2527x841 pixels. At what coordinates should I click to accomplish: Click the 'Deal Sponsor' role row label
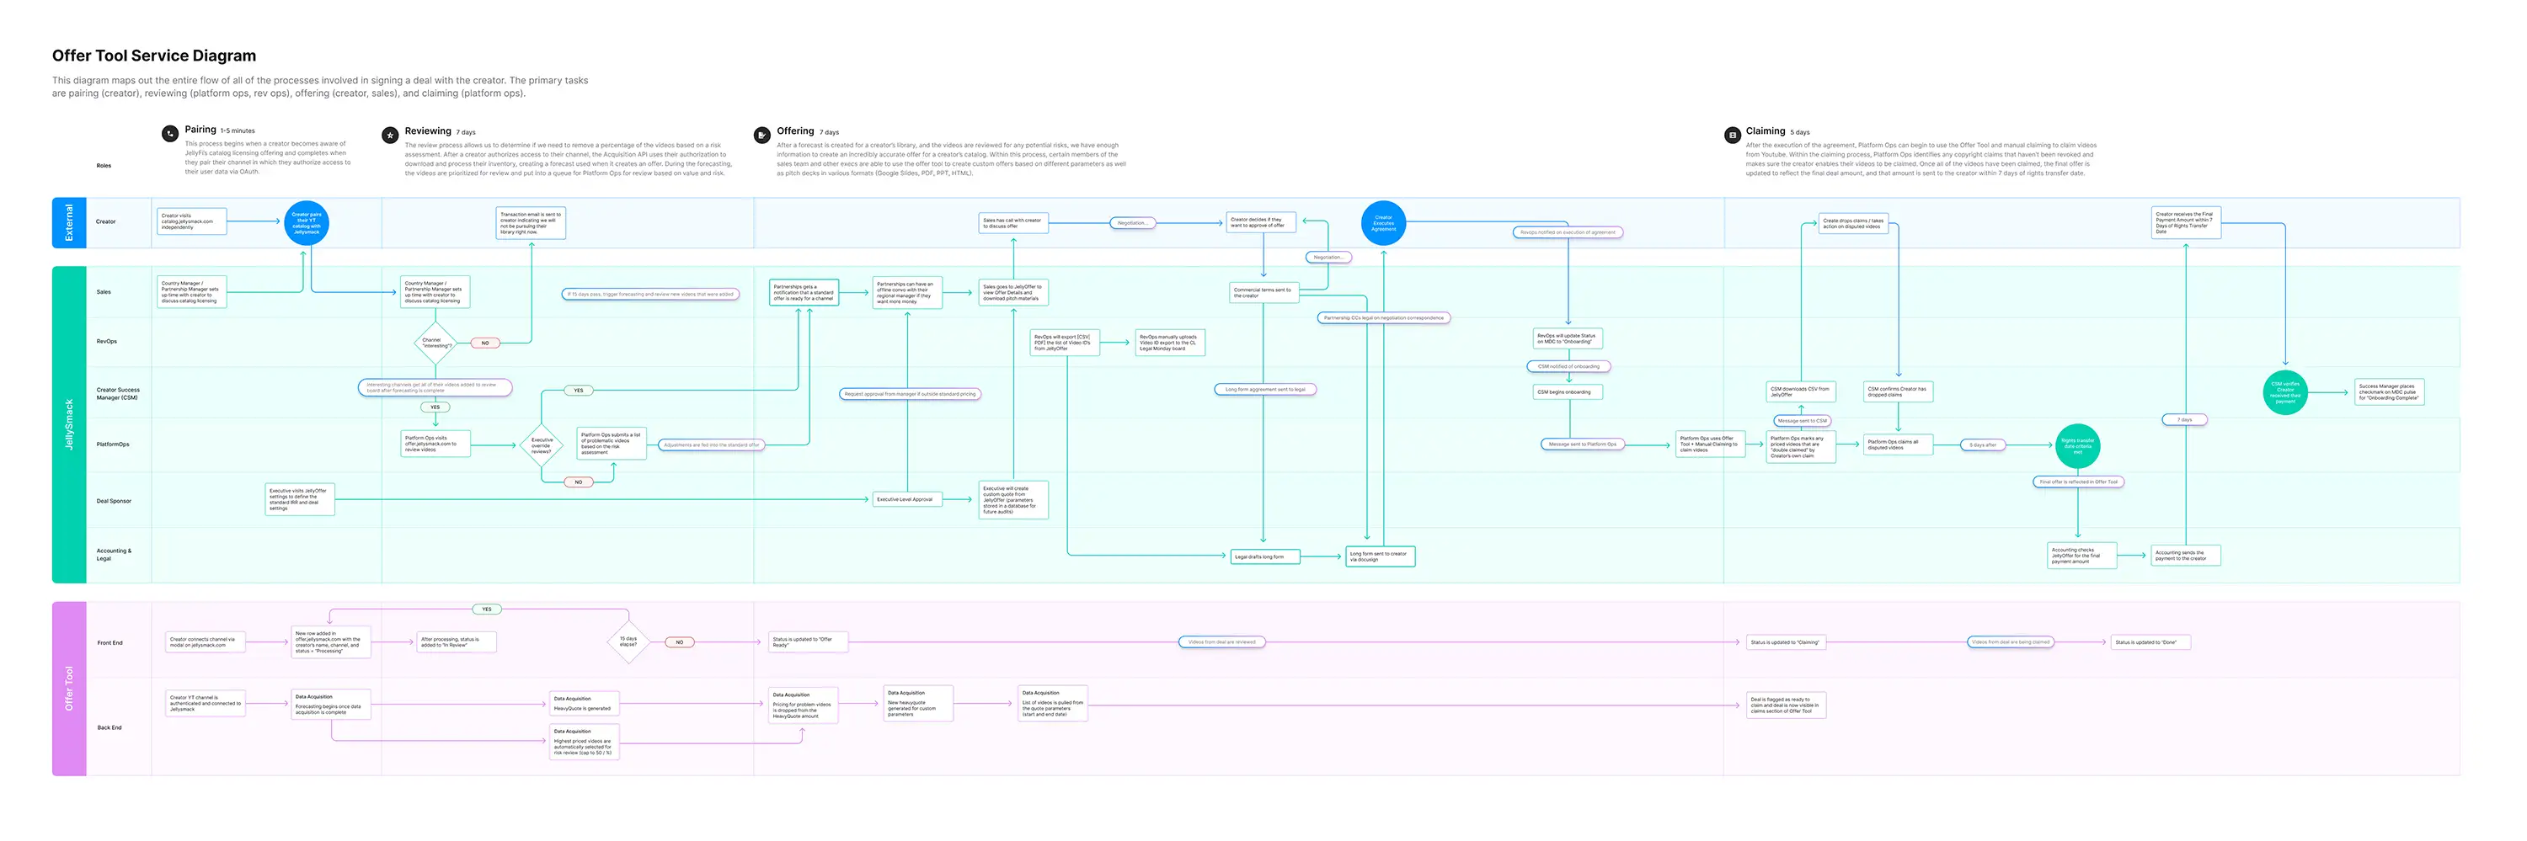click(113, 501)
